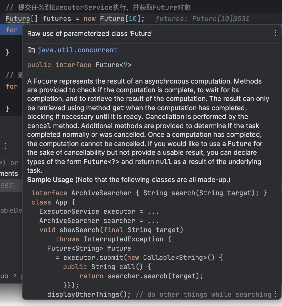The width and height of the screenshot is (282, 306).
Task: Expand the breadcrumb chevron after 'ub'
Action: point(15,276)
